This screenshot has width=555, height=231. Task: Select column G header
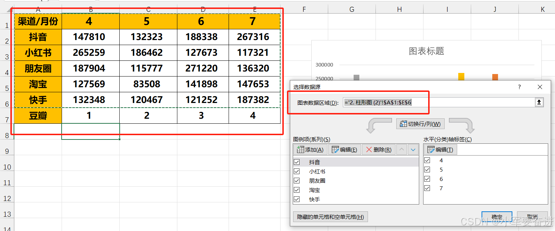(x=351, y=9)
